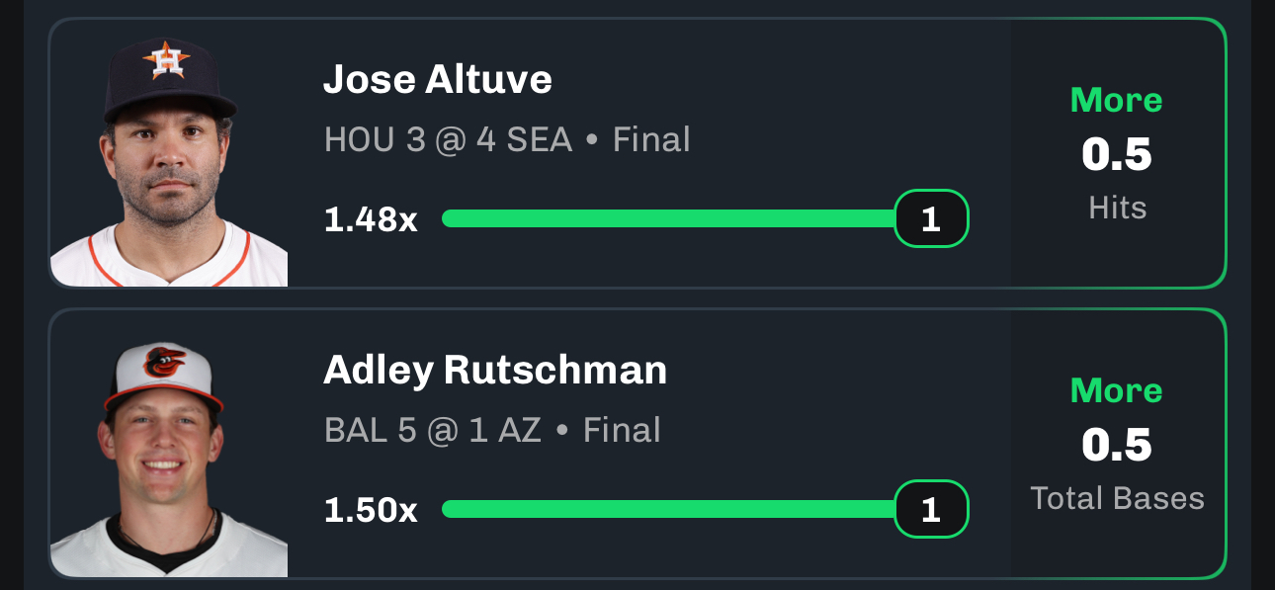Screen dimensions: 1275x590
Task: Select the green More label on Altuve's card
Action: pyautogui.click(x=1117, y=100)
